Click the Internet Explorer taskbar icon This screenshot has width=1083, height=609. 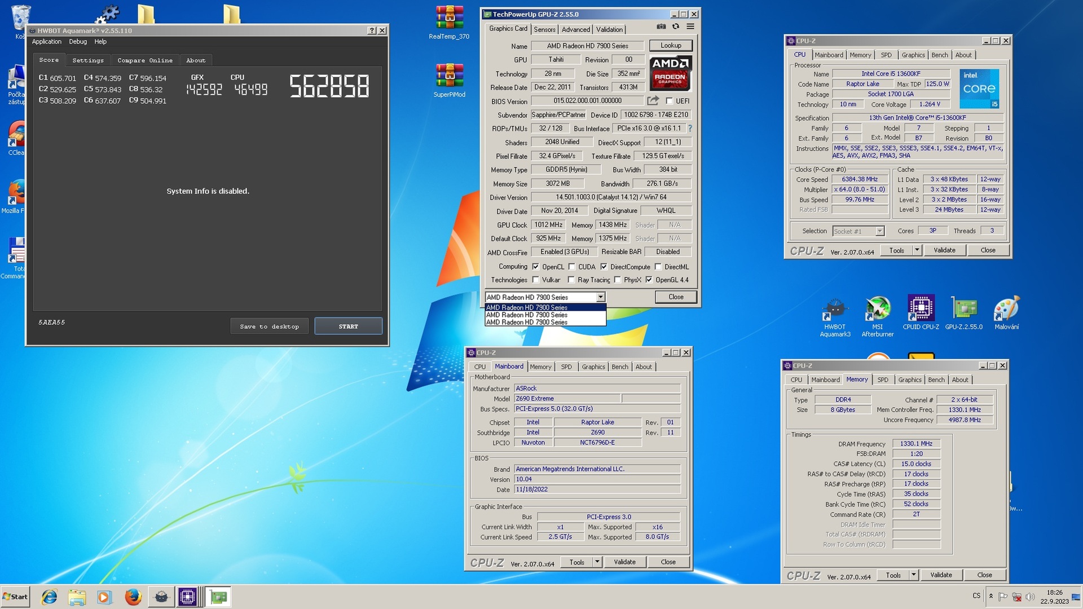pos(50,597)
